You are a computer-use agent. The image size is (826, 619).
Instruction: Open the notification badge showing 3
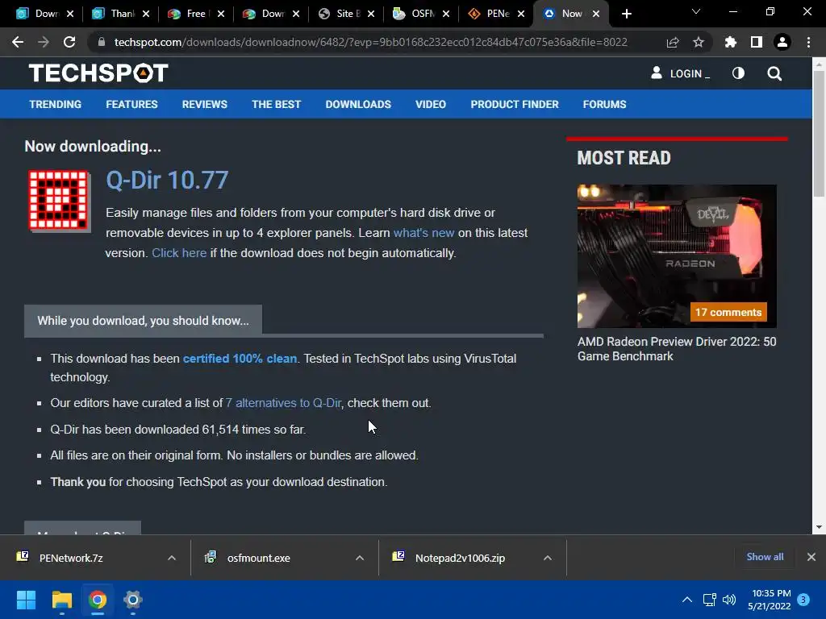click(x=803, y=599)
